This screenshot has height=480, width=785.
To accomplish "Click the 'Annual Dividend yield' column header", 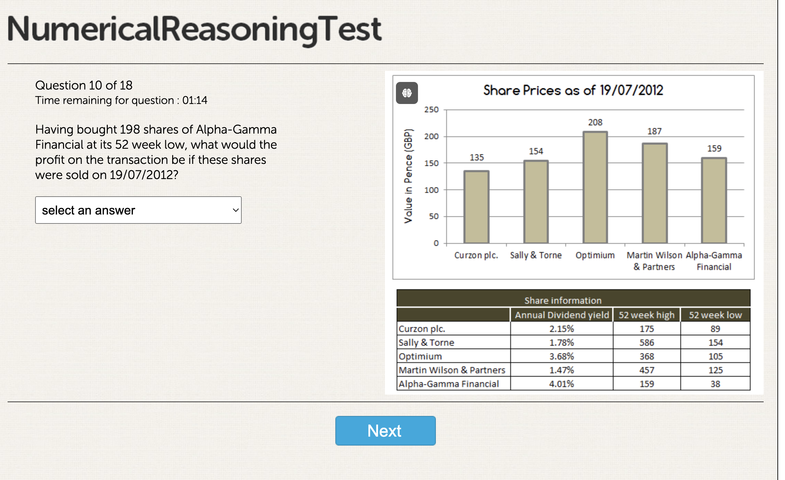I will (562, 315).
